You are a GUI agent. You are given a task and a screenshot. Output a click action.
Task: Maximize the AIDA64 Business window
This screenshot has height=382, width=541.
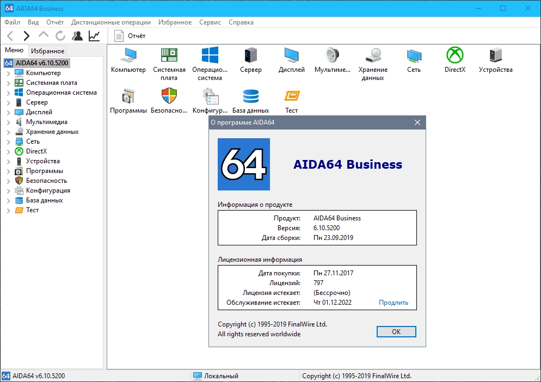(503, 8)
